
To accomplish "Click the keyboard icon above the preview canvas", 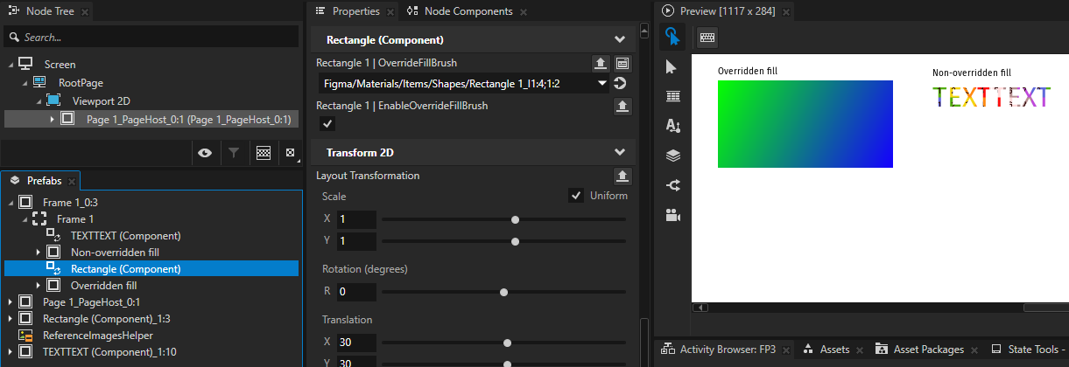I will tap(707, 38).
